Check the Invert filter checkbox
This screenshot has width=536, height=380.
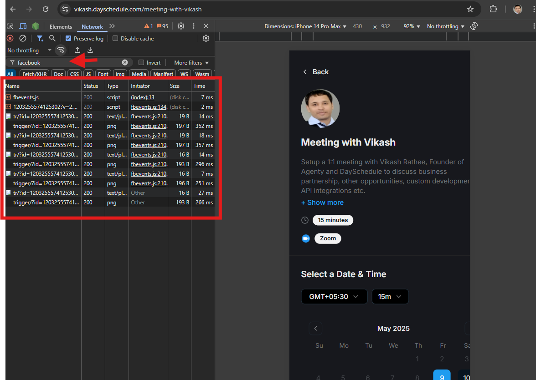pos(141,62)
